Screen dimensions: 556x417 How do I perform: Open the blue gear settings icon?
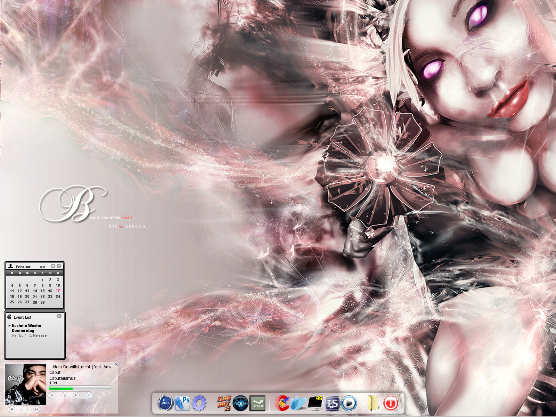(199, 403)
